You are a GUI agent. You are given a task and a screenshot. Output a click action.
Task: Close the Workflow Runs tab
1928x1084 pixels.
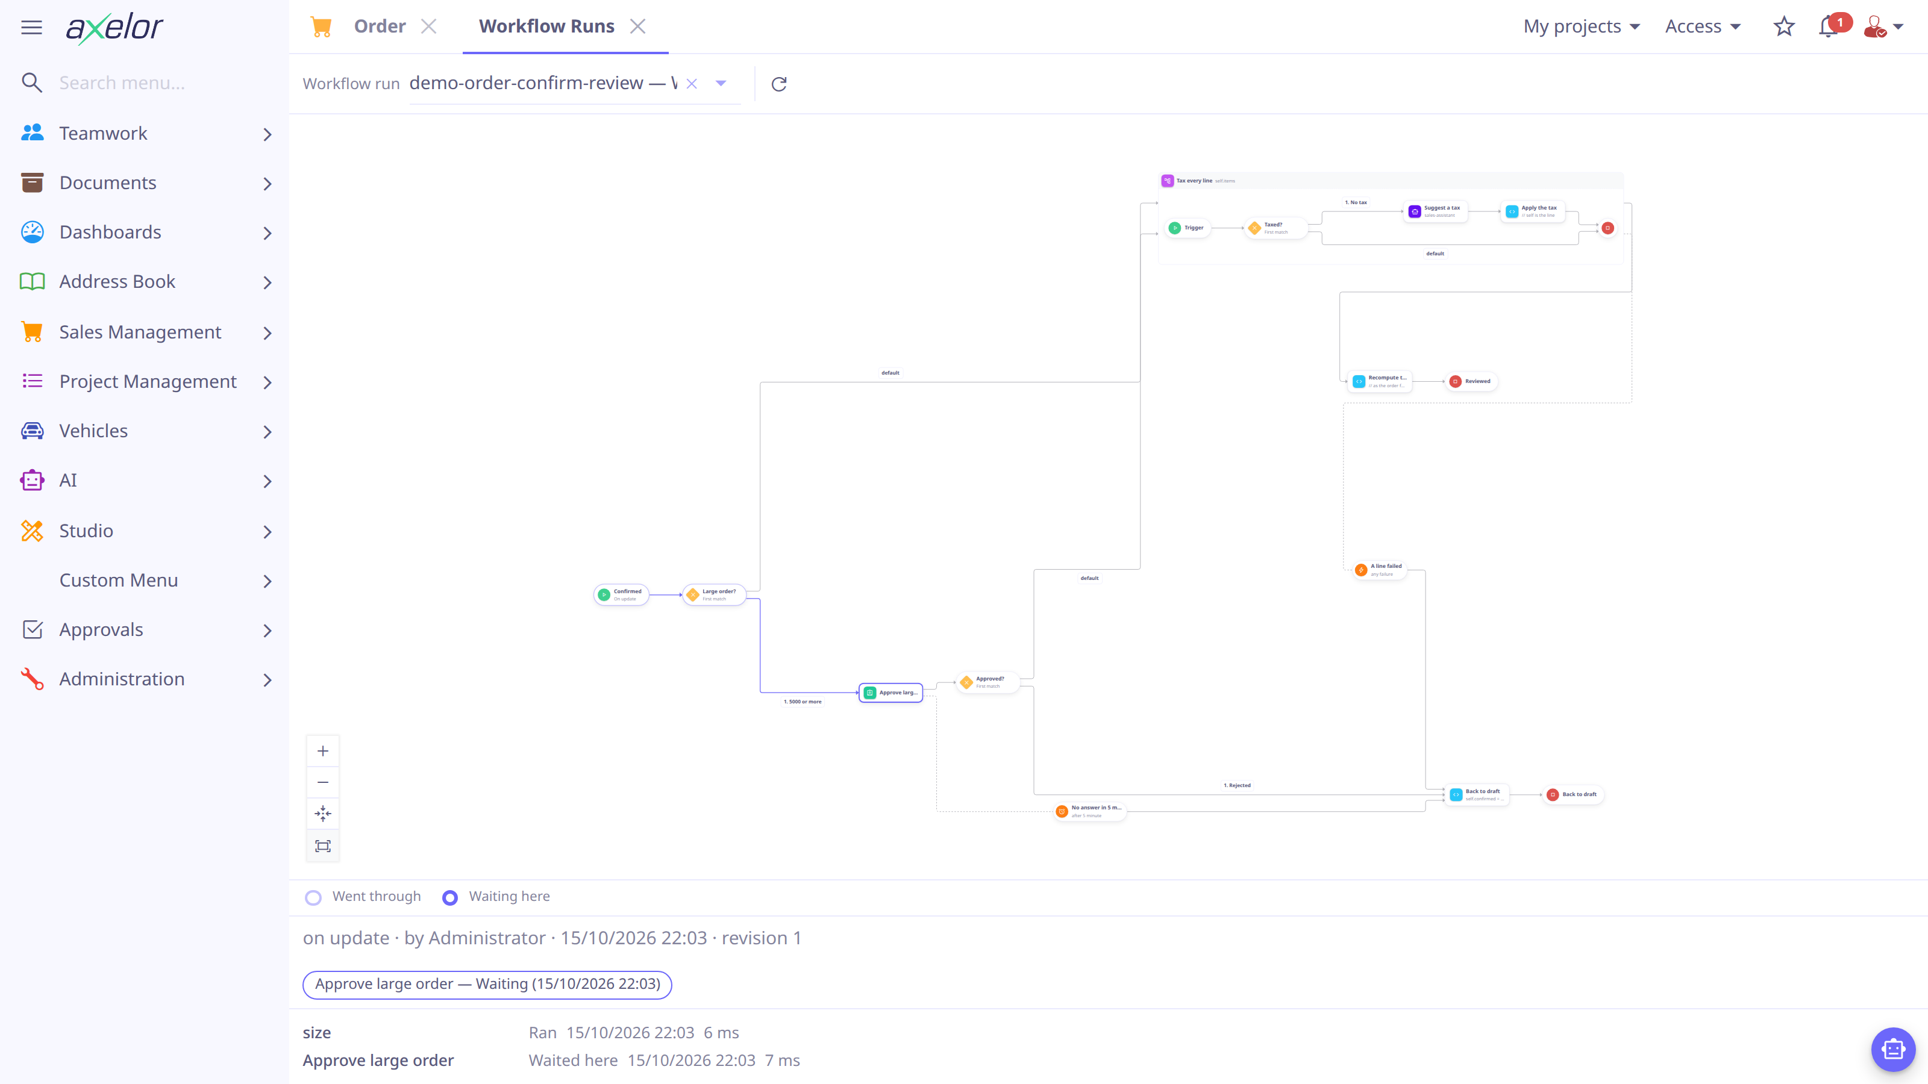(637, 26)
